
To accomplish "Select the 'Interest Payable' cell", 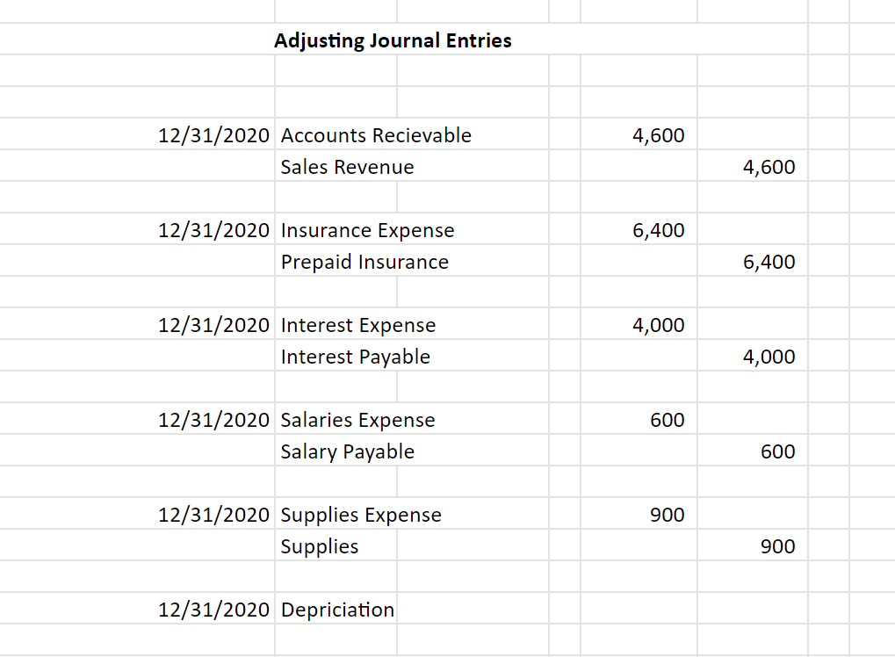I will click(x=355, y=357).
